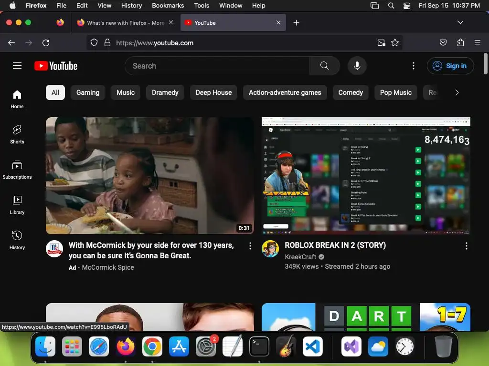Select the All filter chip
The height and width of the screenshot is (366, 489).
point(55,92)
